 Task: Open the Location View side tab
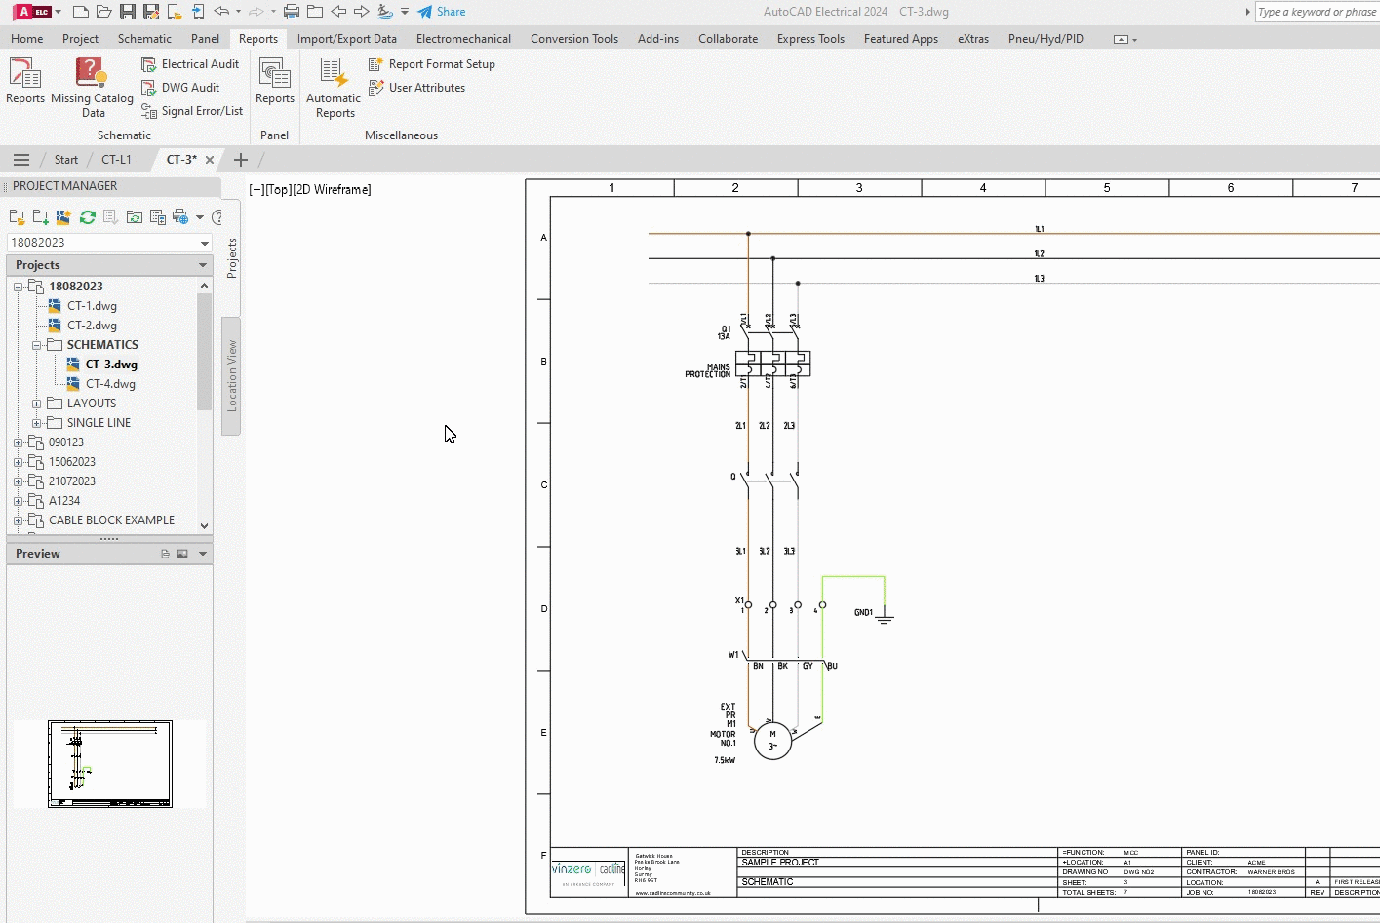pos(231,375)
